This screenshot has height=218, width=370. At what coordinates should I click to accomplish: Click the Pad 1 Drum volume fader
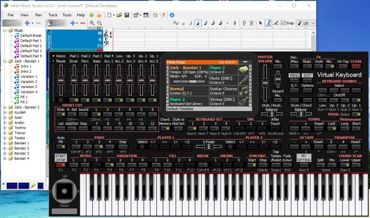tap(74, 80)
